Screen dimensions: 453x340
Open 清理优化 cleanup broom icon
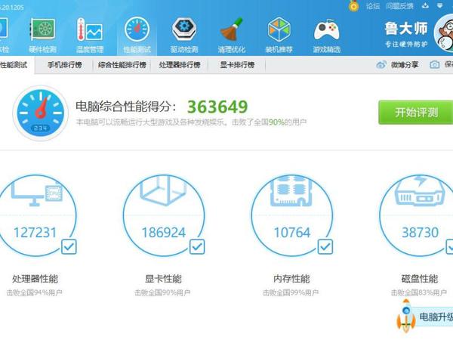pyautogui.click(x=232, y=29)
